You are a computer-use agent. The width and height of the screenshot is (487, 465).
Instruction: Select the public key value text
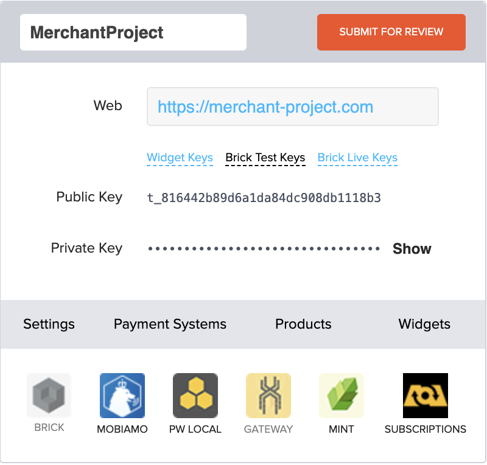(264, 198)
